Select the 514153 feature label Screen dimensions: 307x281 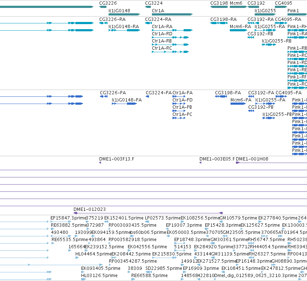pos(183,247)
